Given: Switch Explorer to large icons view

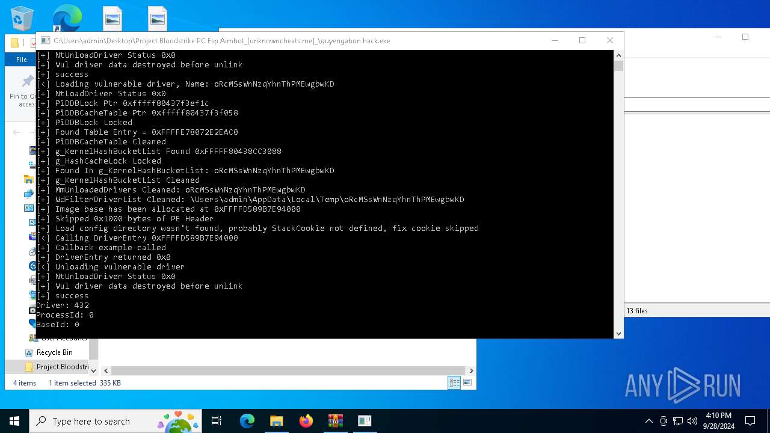Looking at the screenshot, I should [467, 382].
